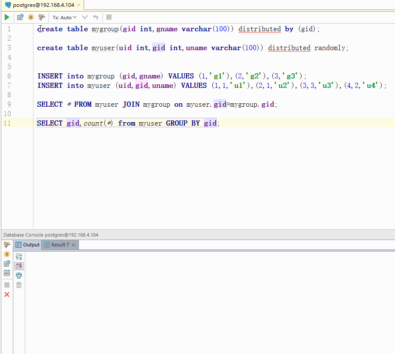395x354 pixels.
Task: Click the 'count' function on line 11
Action: click(x=93, y=123)
